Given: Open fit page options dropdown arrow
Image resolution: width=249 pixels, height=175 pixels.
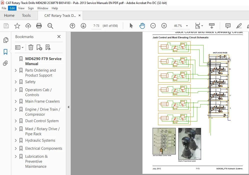Looking at the screenshot, I should (202, 26).
